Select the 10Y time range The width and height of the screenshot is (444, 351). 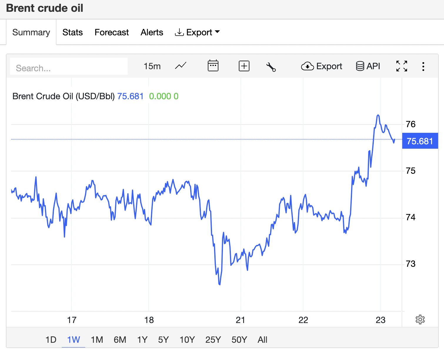tap(187, 340)
